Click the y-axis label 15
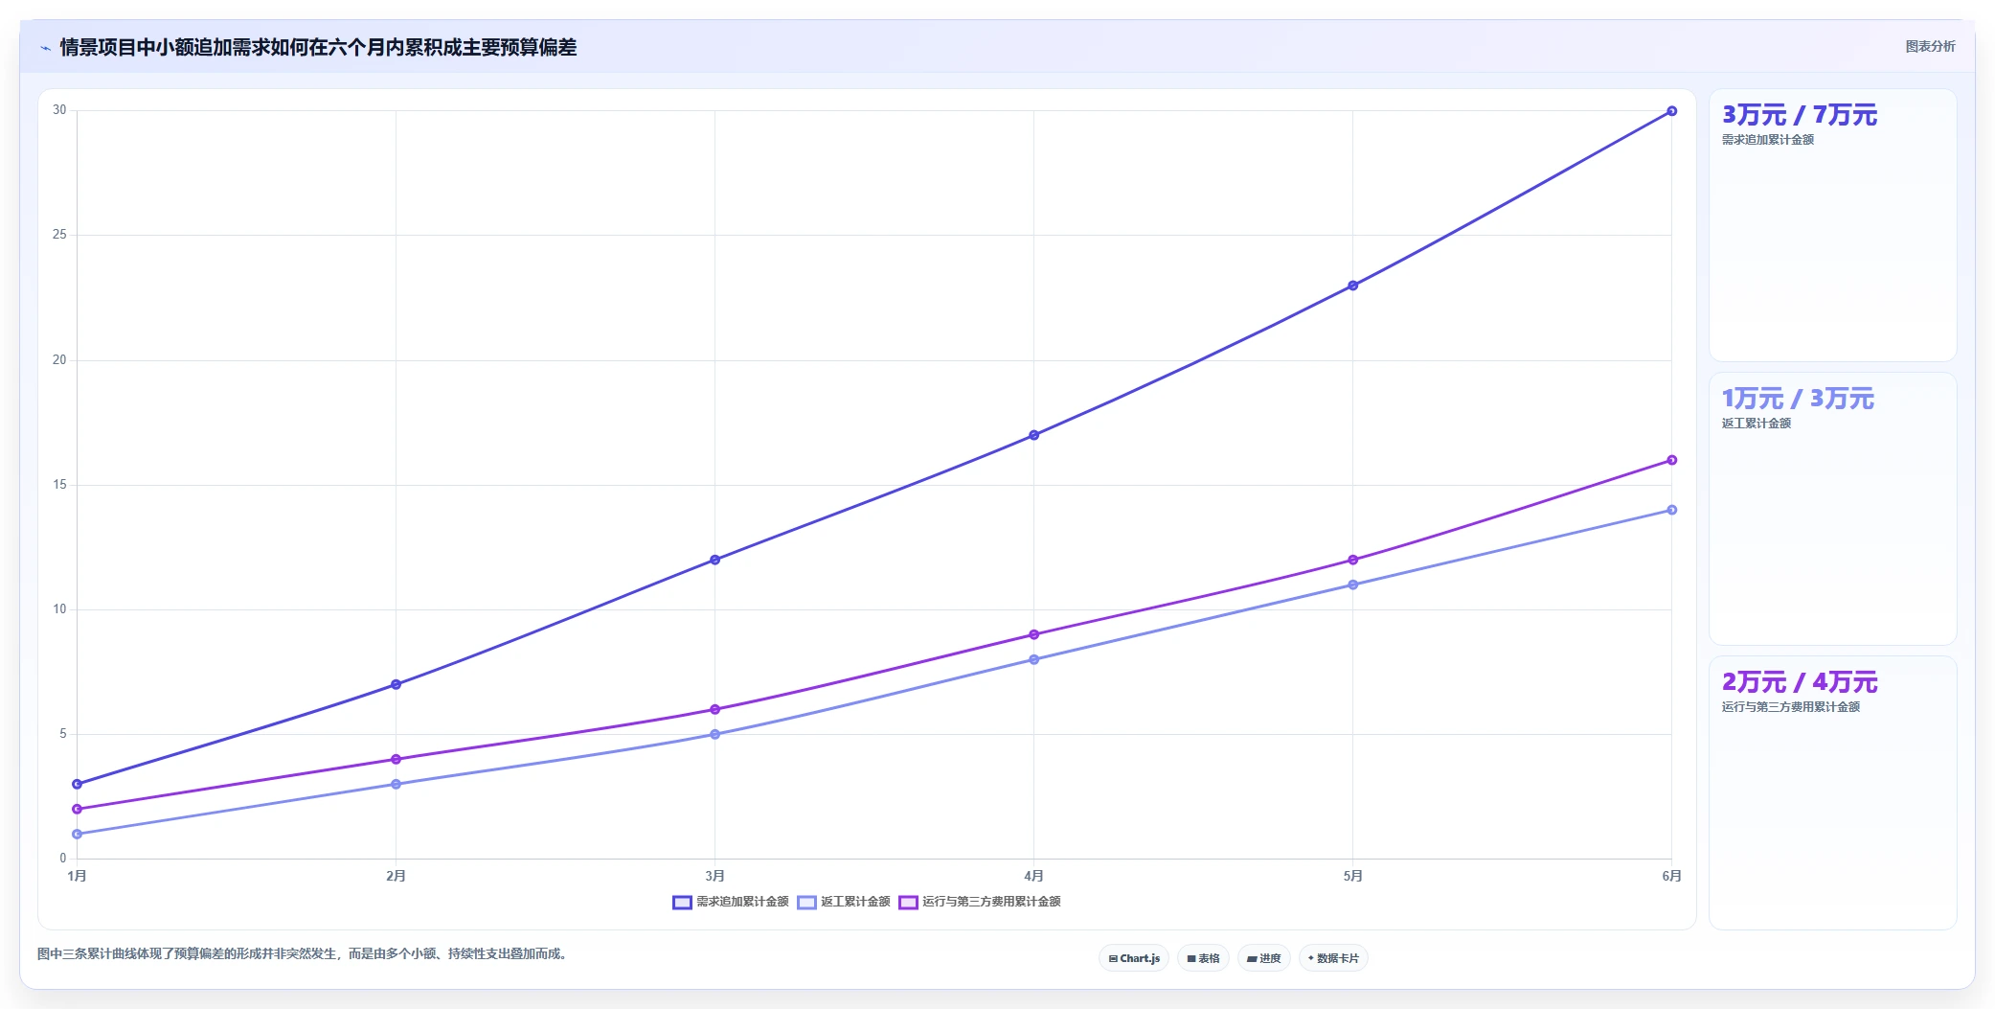Screen dimensions: 1995x1009 coord(59,485)
